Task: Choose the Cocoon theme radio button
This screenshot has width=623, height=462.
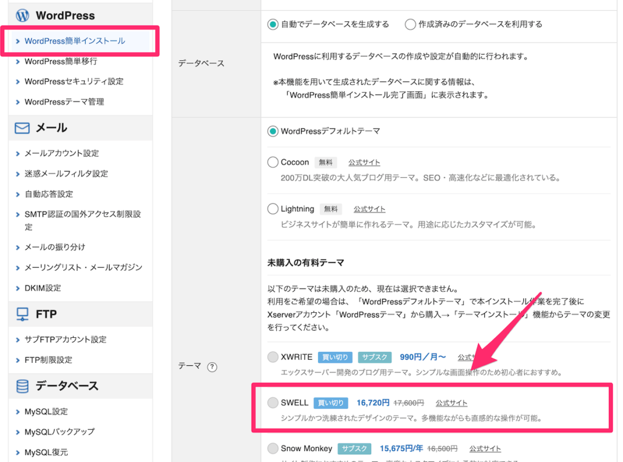Action: pos(273,163)
